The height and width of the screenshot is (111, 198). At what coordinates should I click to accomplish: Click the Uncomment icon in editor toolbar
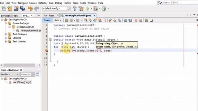(151, 20)
